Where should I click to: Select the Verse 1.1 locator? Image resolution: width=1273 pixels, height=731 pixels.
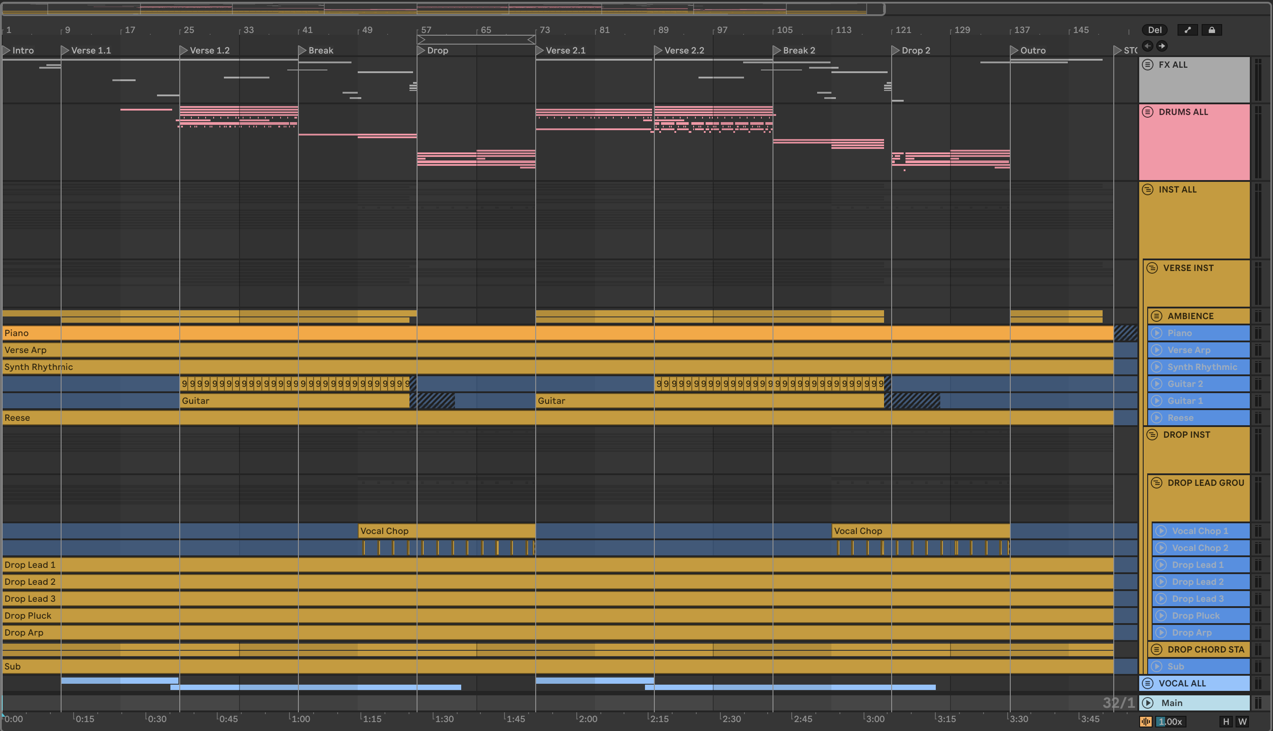(x=86, y=50)
